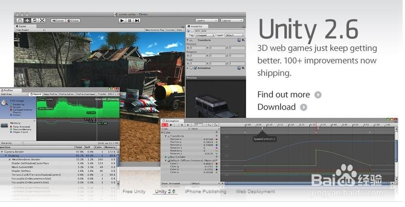Viewport: 405px width, 207px height.
Task: Toggle Profile Overhead in Profiler
Action: tap(86, 94)
